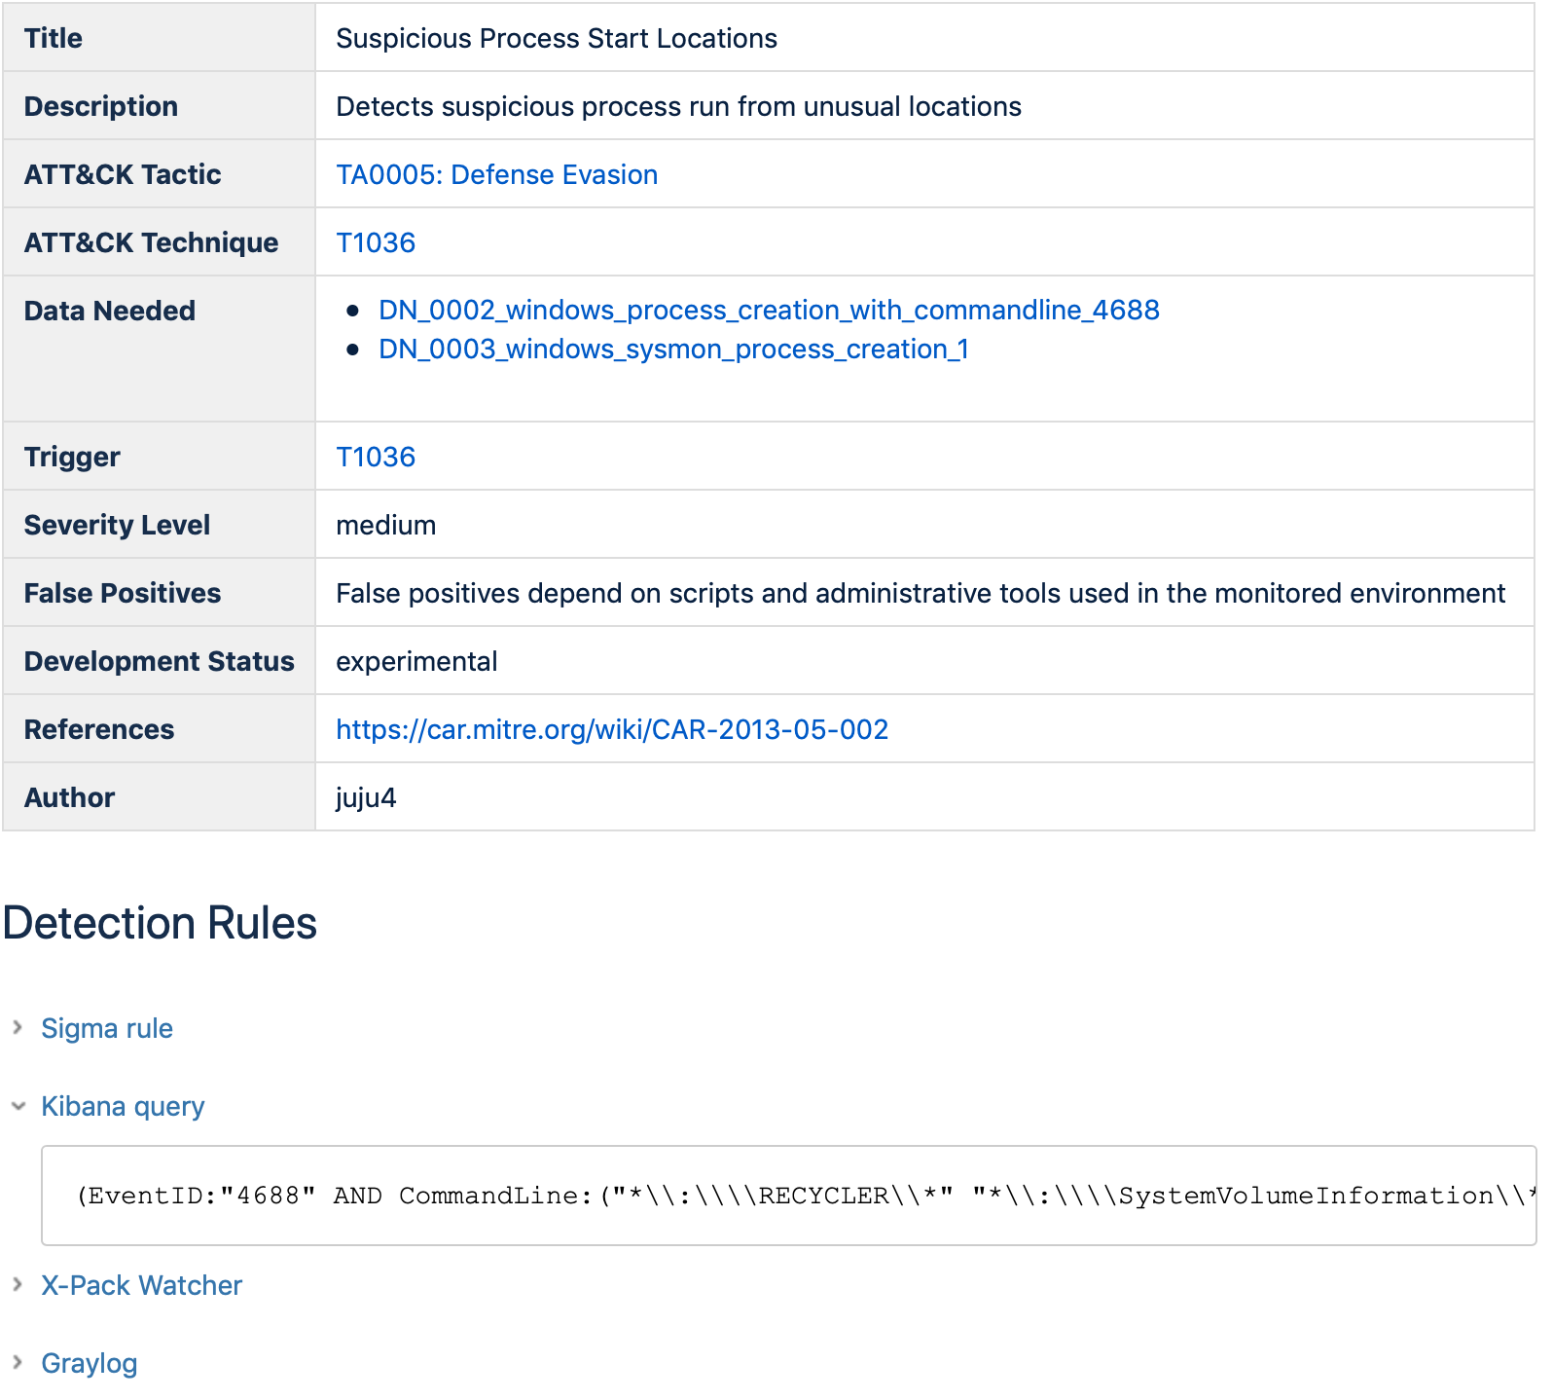This screenshot has width=1553, height=1400.
Task: Expand the Graylog chevron
Action: coord(18,1363)
